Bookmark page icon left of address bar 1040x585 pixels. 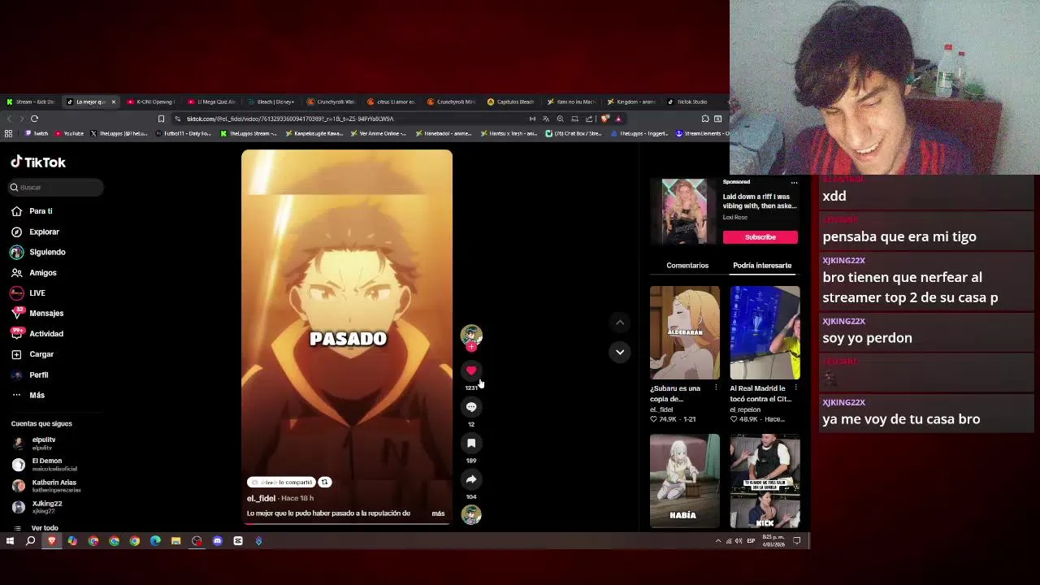(161, 119)
